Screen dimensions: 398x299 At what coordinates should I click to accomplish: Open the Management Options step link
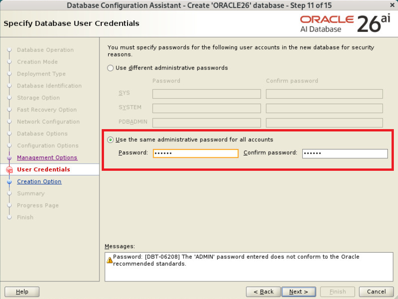pyautogui.click(x=47, y=158)
